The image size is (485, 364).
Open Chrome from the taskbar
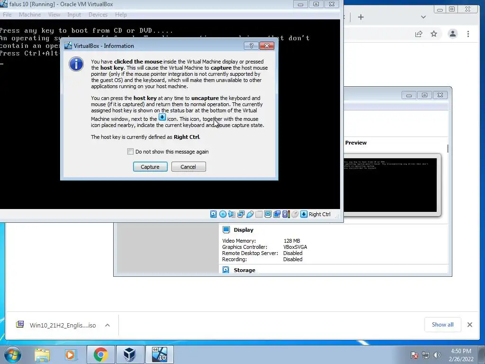click(x=101, y=355)
